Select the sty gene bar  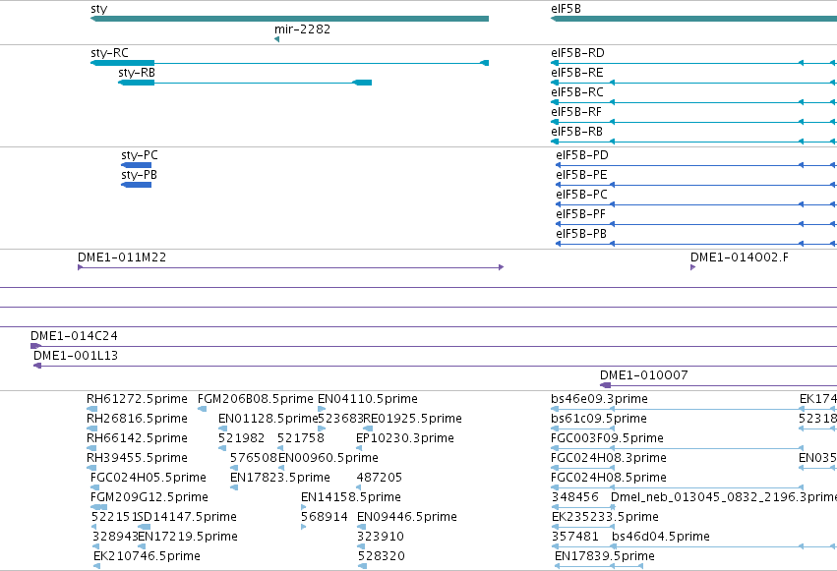289,19
